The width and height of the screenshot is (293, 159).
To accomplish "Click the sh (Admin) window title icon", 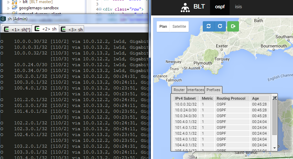I will pyautogui.click(x=3, y=19).
